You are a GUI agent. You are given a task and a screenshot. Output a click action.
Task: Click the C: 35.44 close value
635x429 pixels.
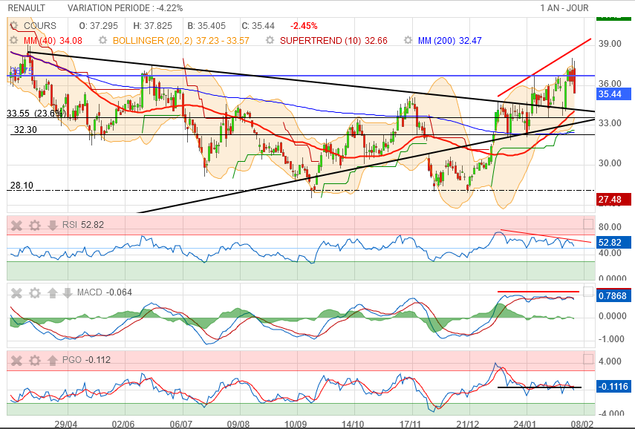coord(258,25)
